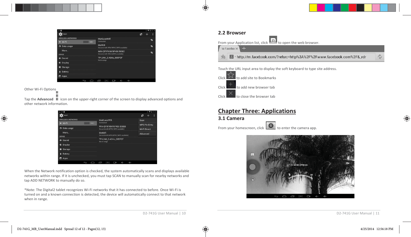411x237 pixels.
Task: Click the red swatch in the color bar
Action: pos(352,8)
